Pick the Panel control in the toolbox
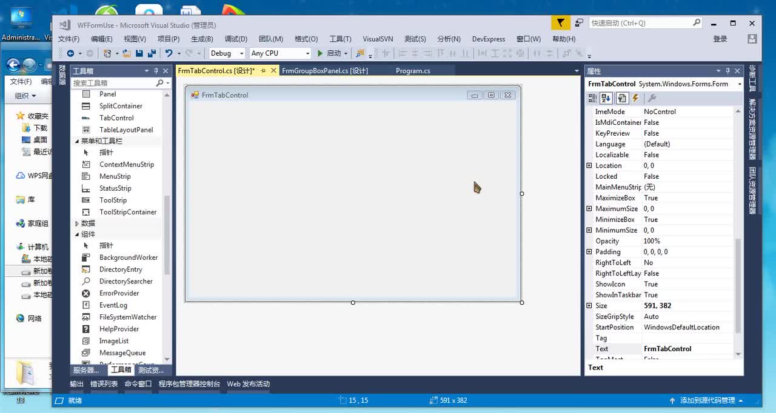This screenshot has height=413, width=776. (x=107, y=94)
